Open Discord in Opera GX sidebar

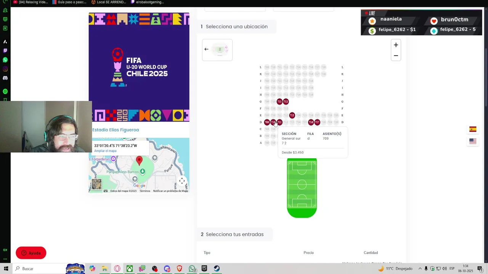[5, 78]
